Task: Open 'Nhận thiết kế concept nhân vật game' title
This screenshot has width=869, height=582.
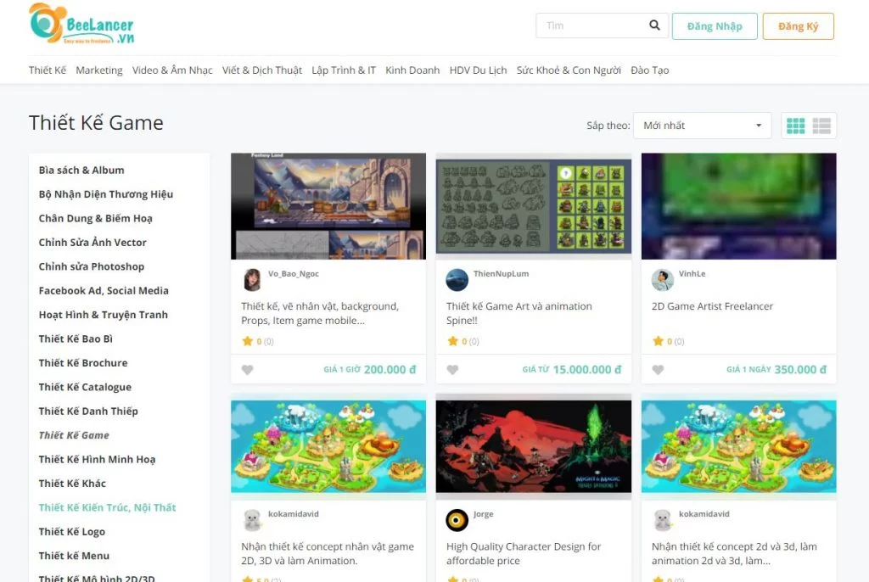Action: (328, 554)
